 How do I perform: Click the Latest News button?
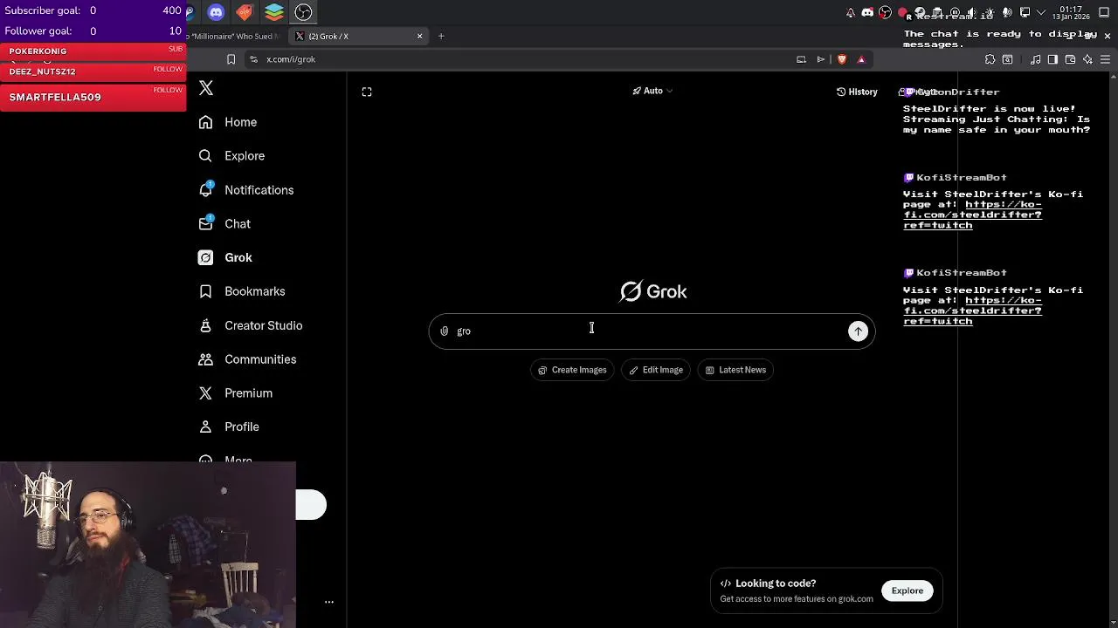tap(735, 370)
